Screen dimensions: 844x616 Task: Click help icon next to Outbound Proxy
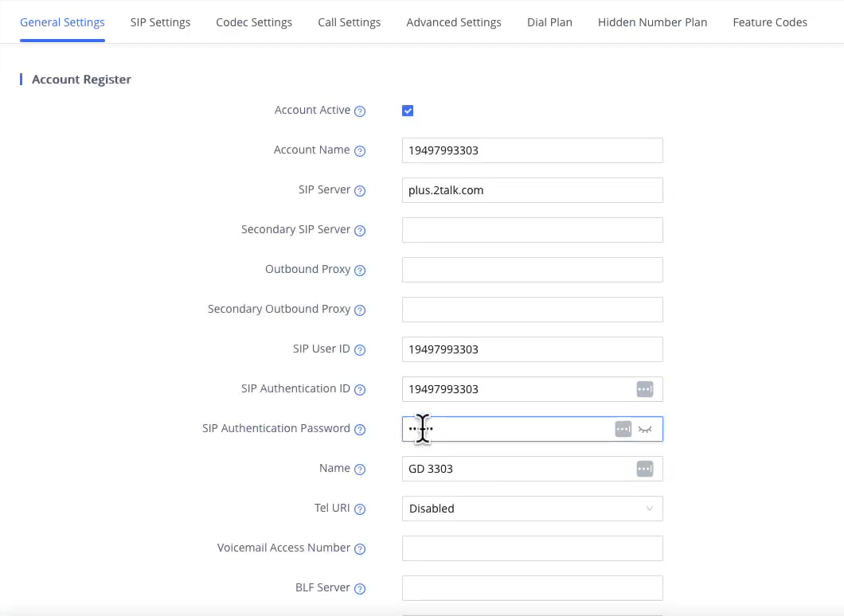pos(360,271)
